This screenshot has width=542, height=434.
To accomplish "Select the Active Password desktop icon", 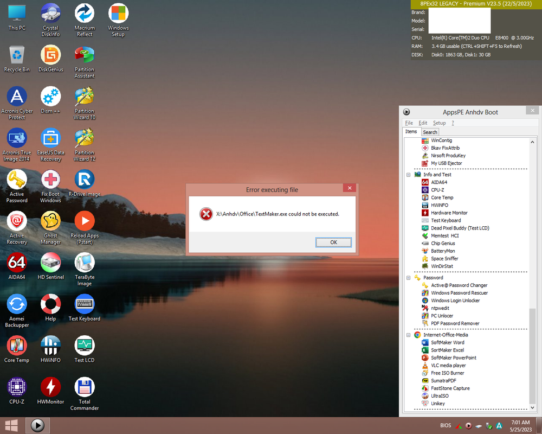I will 17,186.
